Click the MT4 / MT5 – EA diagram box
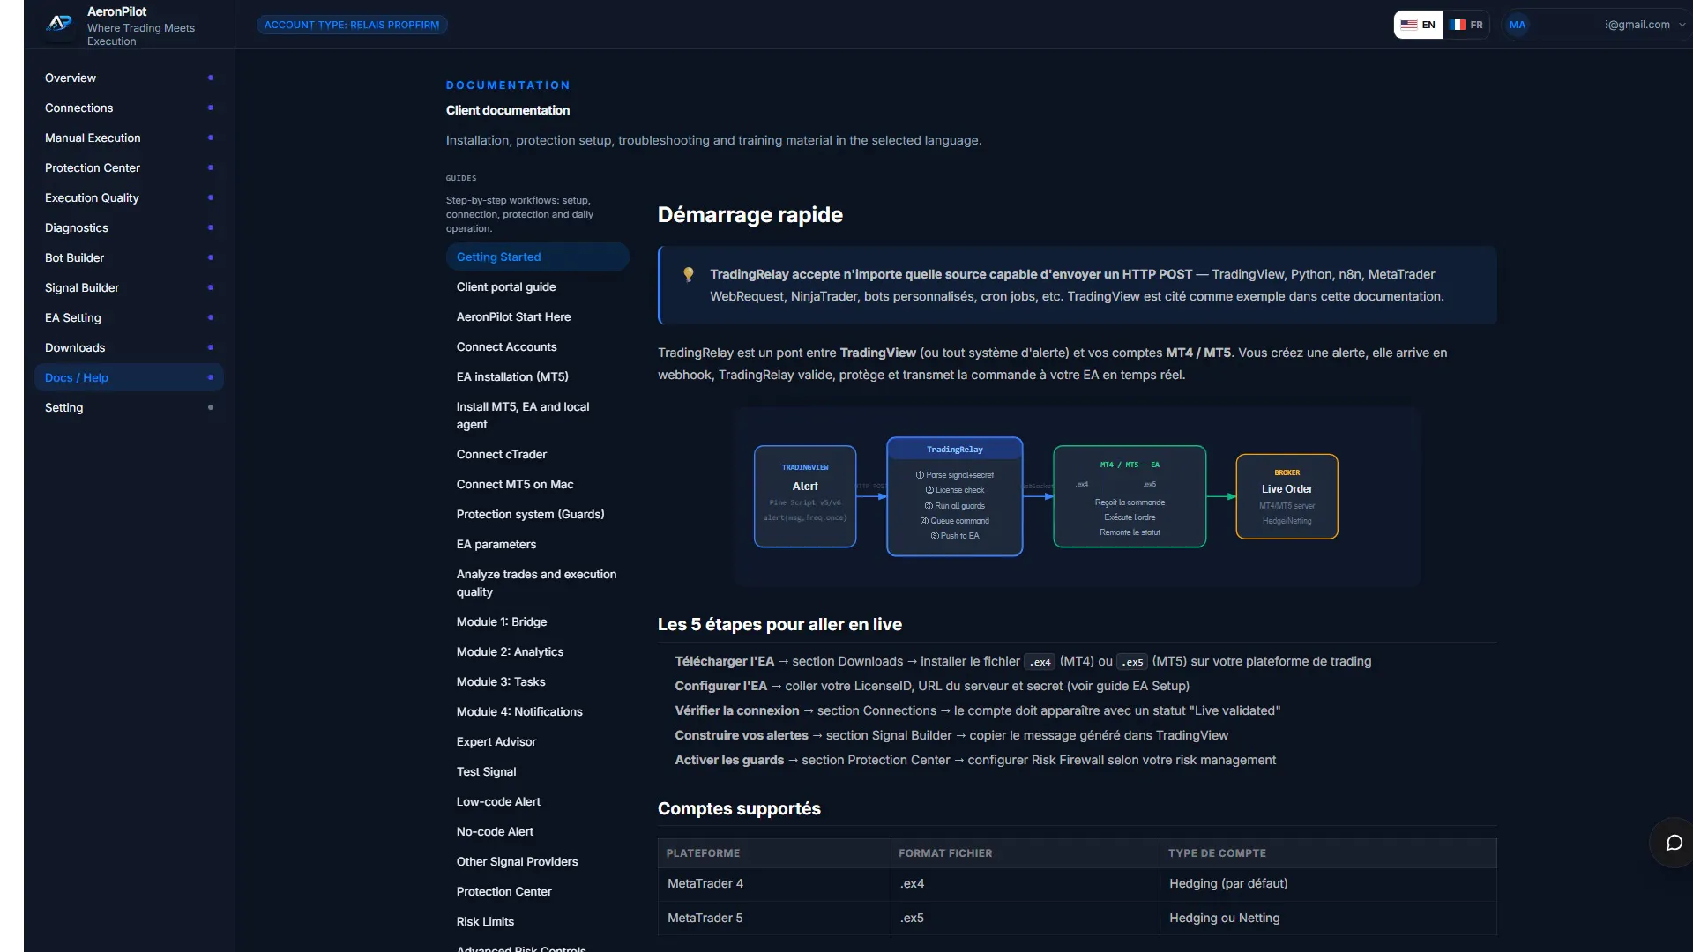This screenshot has width=1693, height=952. click(x=1130, y=496)
